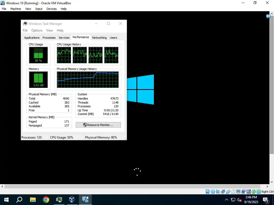Click the scroll down arrow of vertical scrollbar
Viewport: 274px width, 205px height.
click(272, 182)
